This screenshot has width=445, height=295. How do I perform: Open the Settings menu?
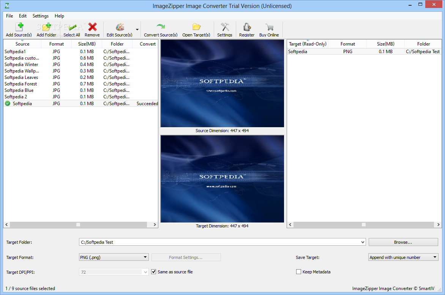click(x=41, y=16)
